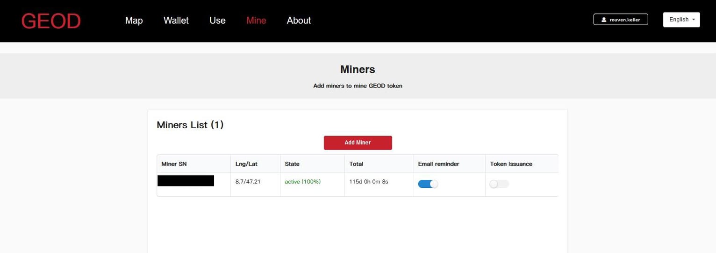Select the redacted miner serial number cell
This screenshot has height=253, width=716.
[186, 181]
